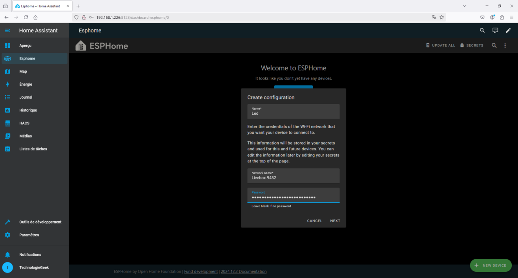Open the Énergie dashboard icon
Viewport: 518px width, 278px height.
pos(8,84)
